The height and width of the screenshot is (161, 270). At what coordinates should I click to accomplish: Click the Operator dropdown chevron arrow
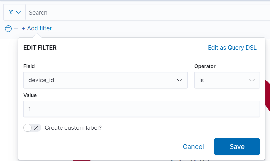click(x=252, y=80)
